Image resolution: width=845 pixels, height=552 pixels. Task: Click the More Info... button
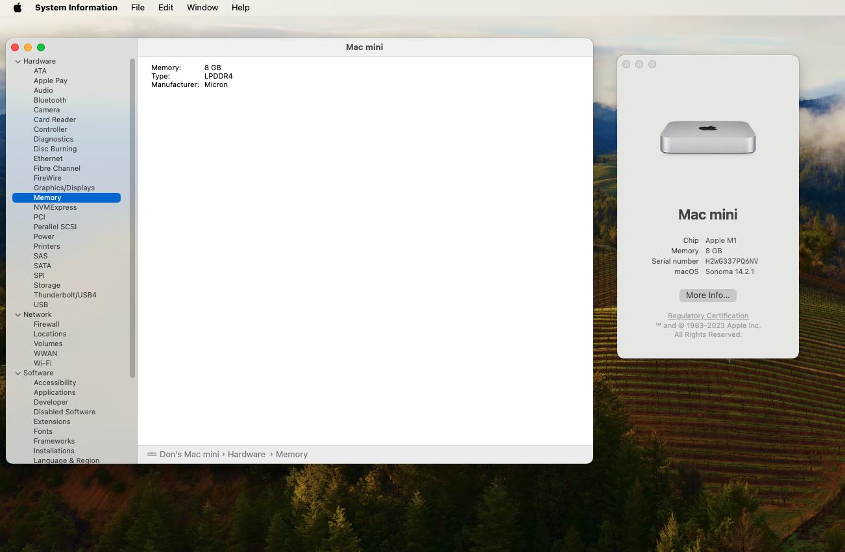707,295
